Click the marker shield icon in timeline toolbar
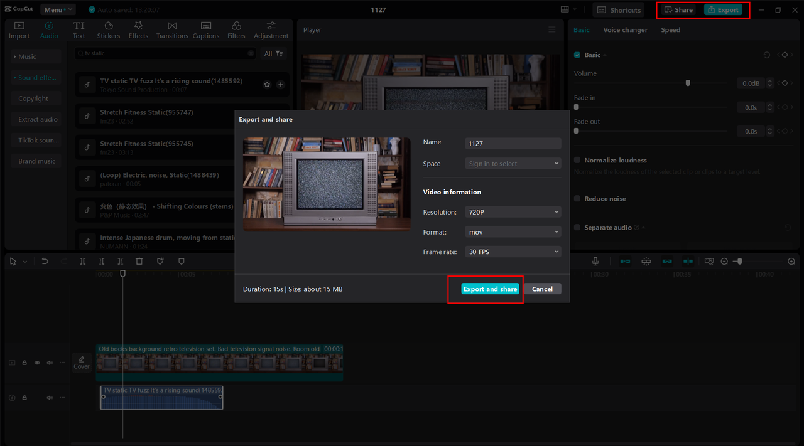This screenshot has height=446, width=804. [x=182, y=261]
